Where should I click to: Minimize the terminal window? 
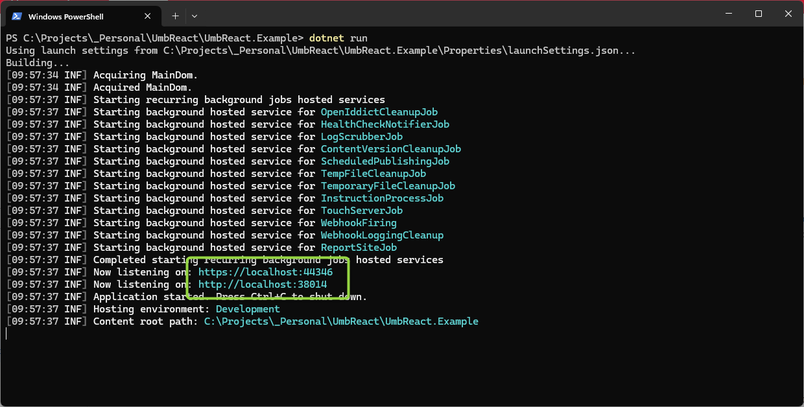pyautogui.click(x=727, y=14)
